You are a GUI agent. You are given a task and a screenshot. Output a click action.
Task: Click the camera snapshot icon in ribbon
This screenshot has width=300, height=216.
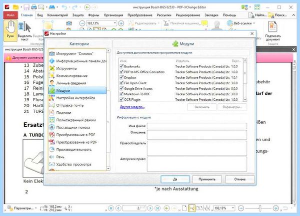[69, 23]
